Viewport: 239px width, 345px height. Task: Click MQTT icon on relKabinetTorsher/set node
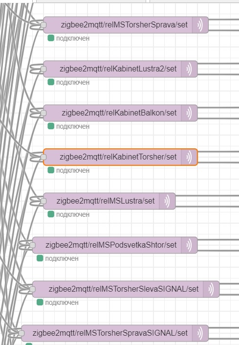(x=189, y=157)
